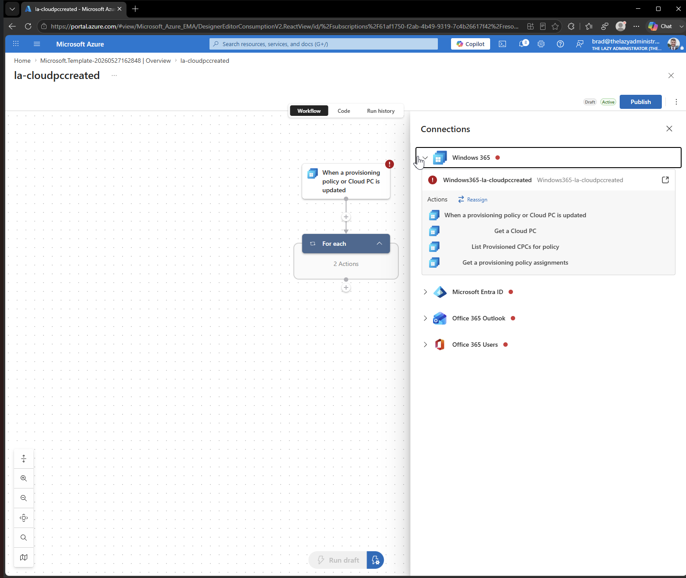The height and width of the screenshot is (578, 686).
Task: Open the browser tab list dropdown
Action: coord(12,9)
